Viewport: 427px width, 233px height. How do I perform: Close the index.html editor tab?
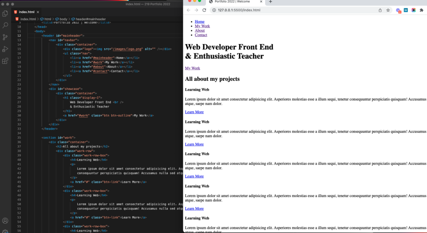38,12
